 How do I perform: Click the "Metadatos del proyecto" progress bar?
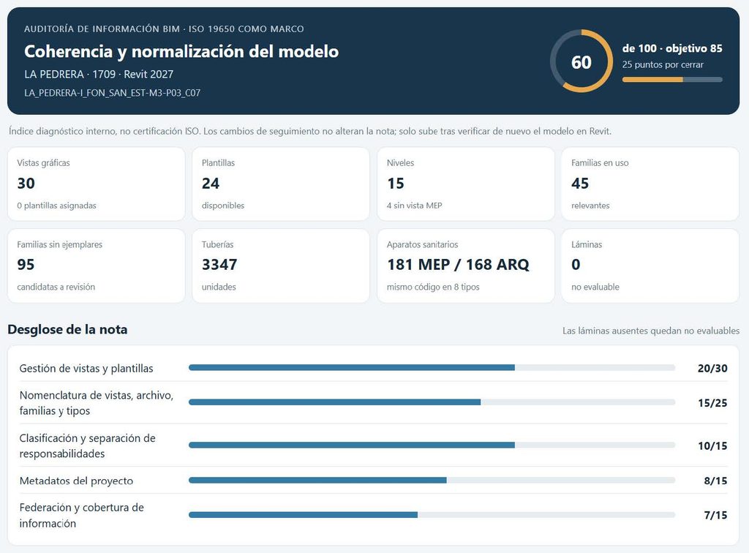point(432,481)
